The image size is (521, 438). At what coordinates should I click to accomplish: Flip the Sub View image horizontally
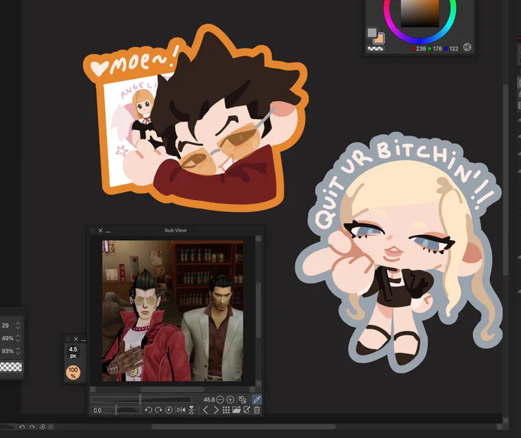(180, 410)
